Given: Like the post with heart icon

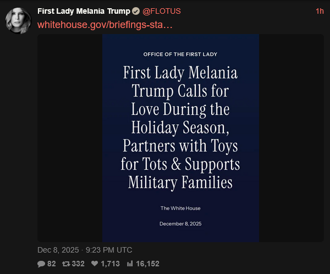Looking at the screenshot, I should coord(96,264).
